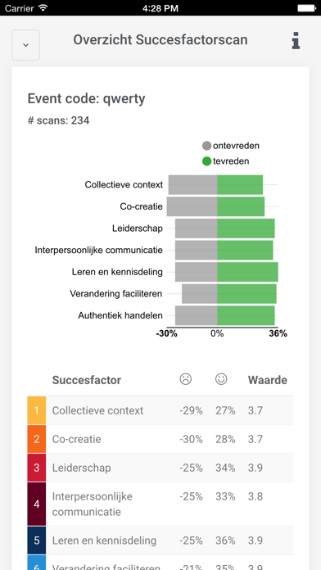The width and height of the screenshot is (321, 570).
Task: Click the green Leren en kennisdeling bar
Action: tap(247, 272)
